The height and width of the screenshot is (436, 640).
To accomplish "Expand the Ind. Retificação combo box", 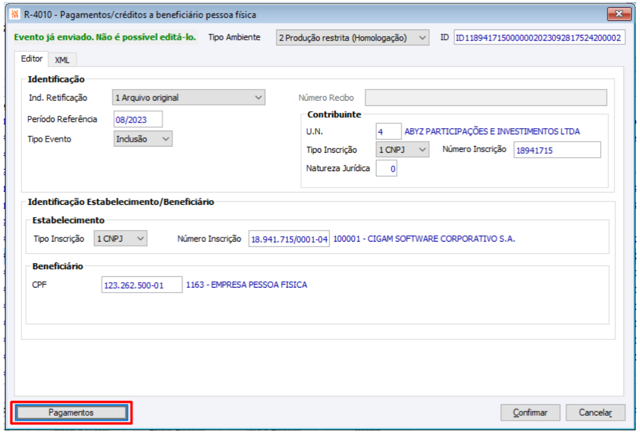I will [x=189, y=98].
